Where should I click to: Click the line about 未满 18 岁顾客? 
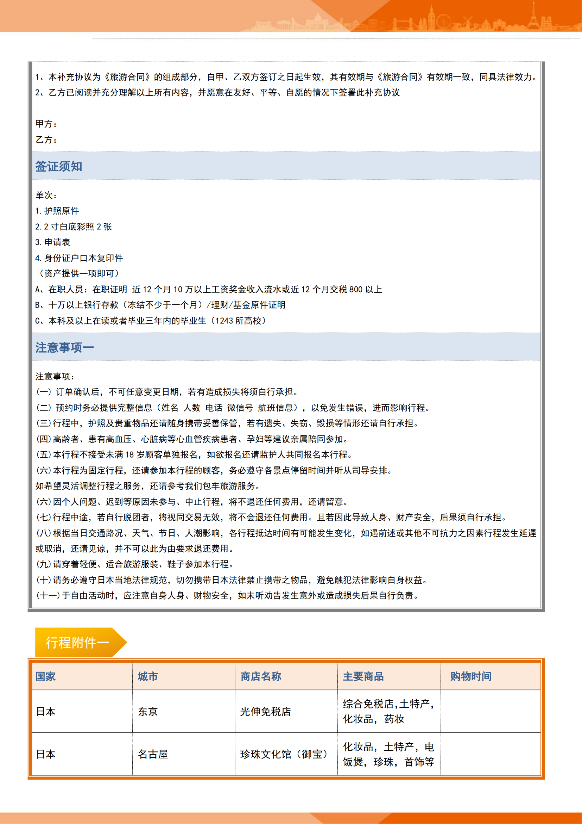pyautogui.click(x=194, y=455)
